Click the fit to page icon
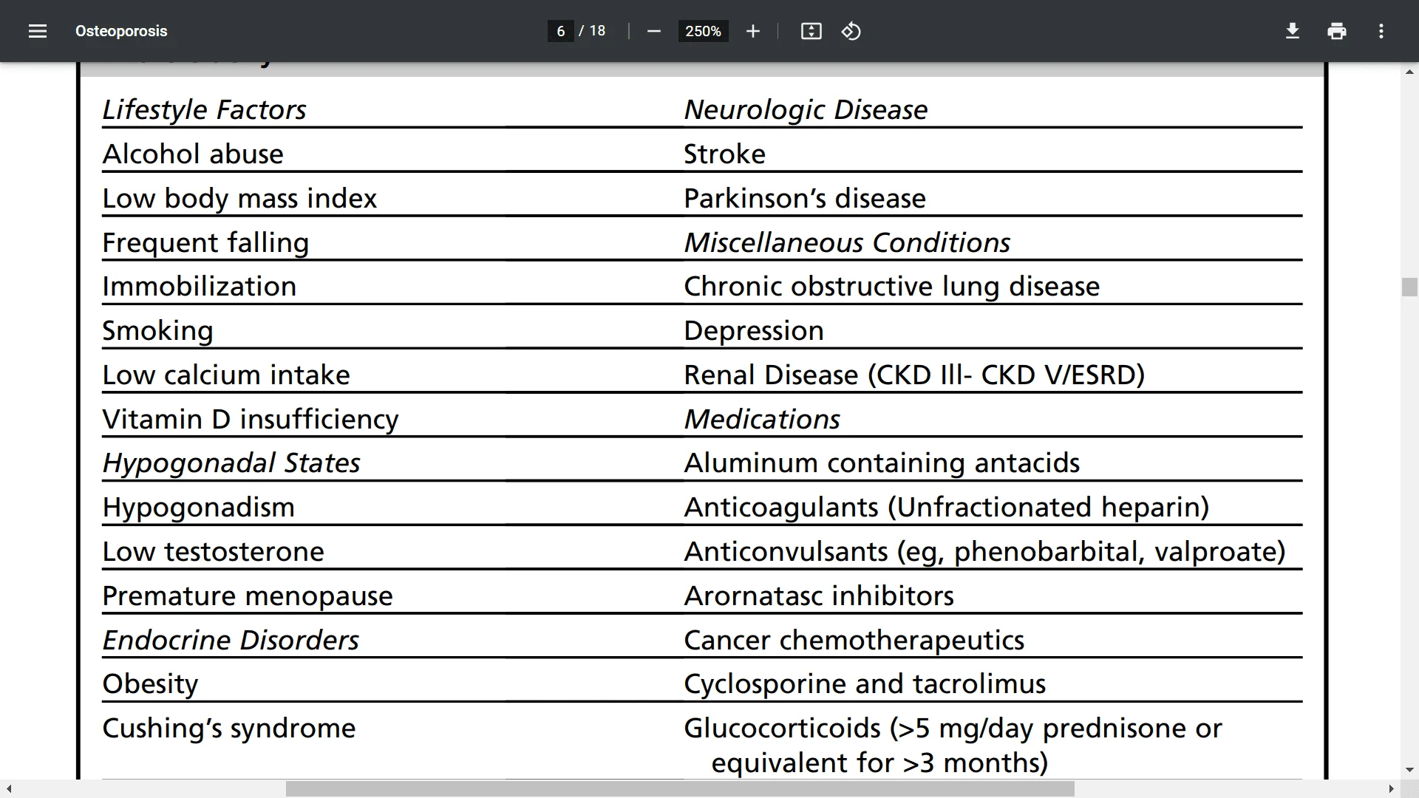 (811, 31)
